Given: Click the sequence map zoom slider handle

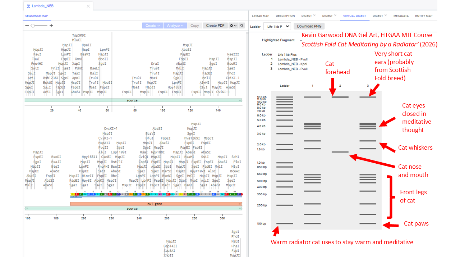Looking at the screenshot, I should 33,26.
